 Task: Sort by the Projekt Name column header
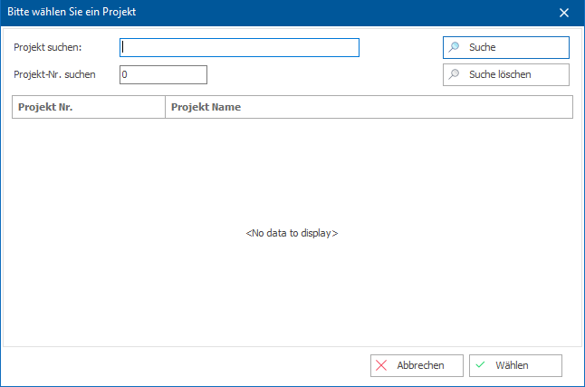click(x=369, y=107)
